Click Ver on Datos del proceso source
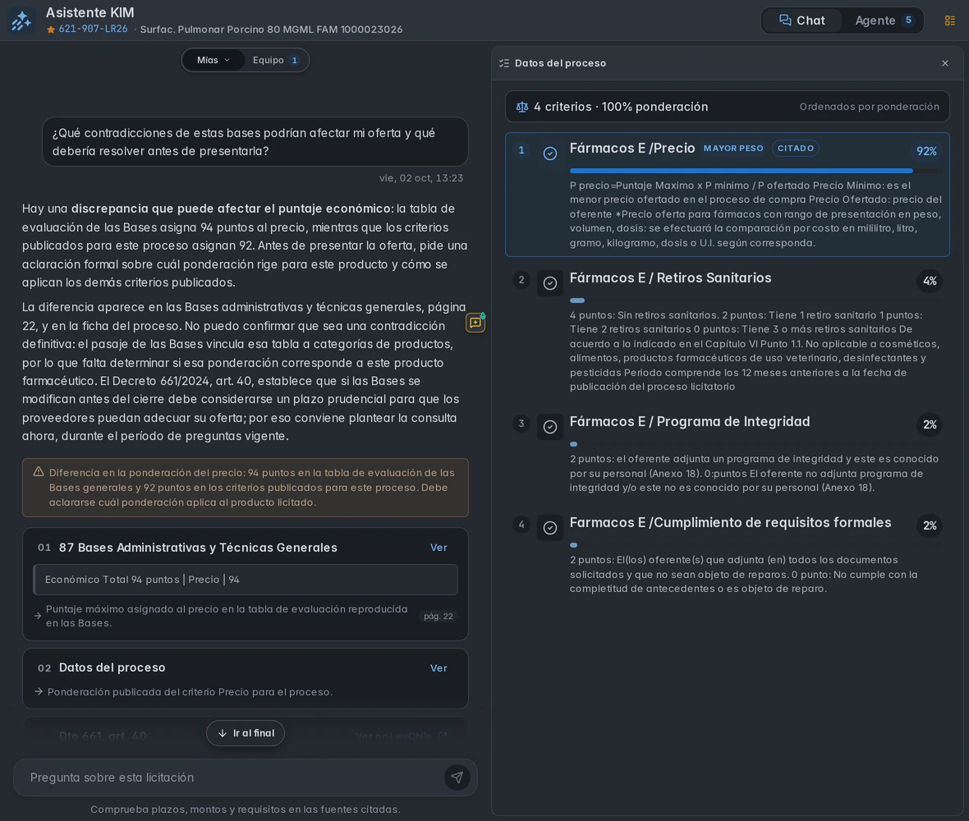The height and width of the screenshot is (821, 969). pos(439,667)
